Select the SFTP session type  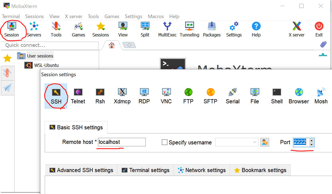210,96
